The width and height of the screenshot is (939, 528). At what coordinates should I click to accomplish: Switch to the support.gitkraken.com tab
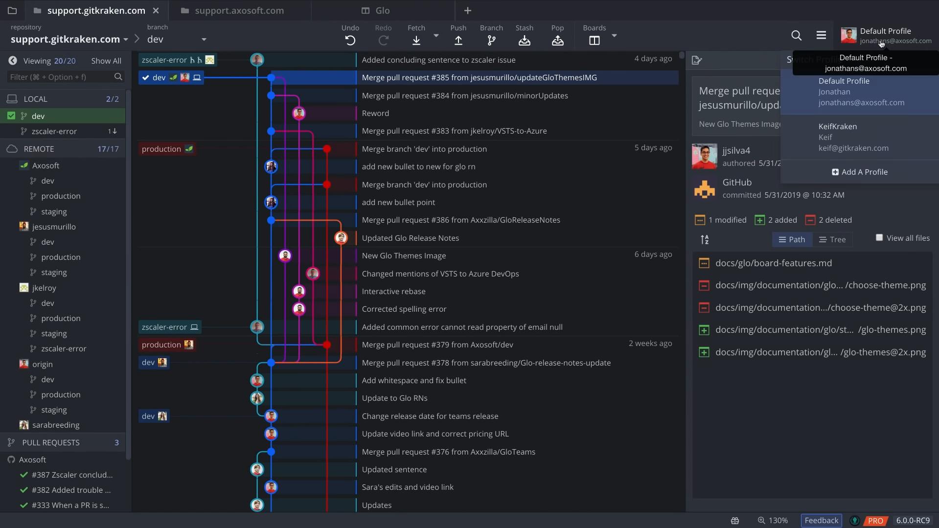(x=96, y=10)
